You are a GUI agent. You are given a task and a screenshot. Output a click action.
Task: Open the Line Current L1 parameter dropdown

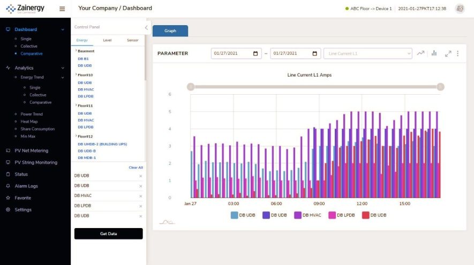coord(367,54)
